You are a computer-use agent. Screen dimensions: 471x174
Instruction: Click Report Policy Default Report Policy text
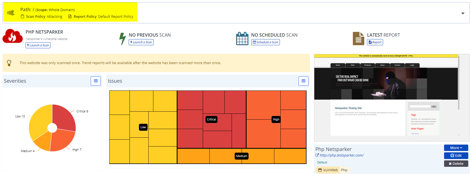click(103, 17)
